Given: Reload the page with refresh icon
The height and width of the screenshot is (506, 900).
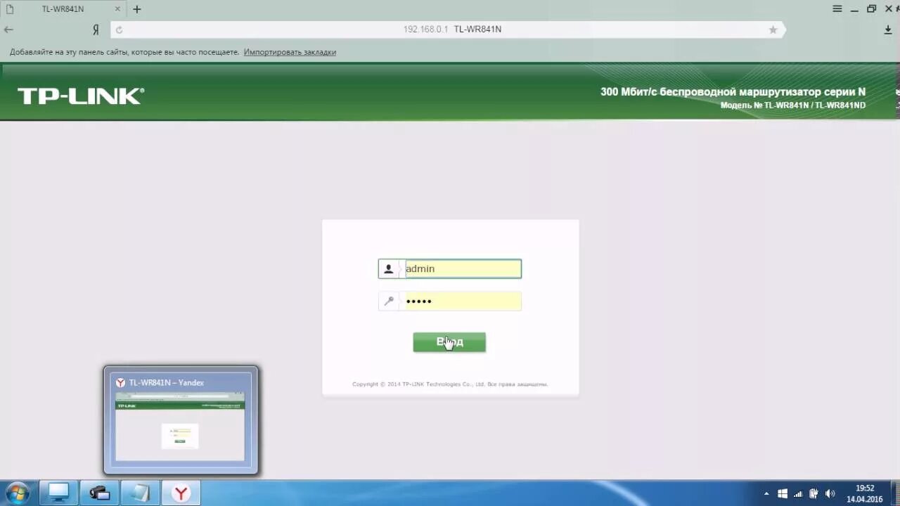Looking at the screenshot, I should 119,30.
